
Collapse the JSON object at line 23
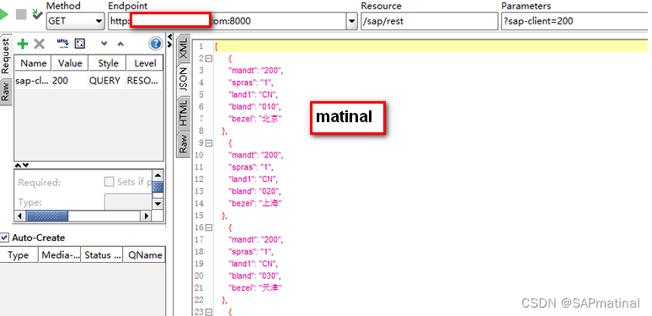[x=209, y=312]
